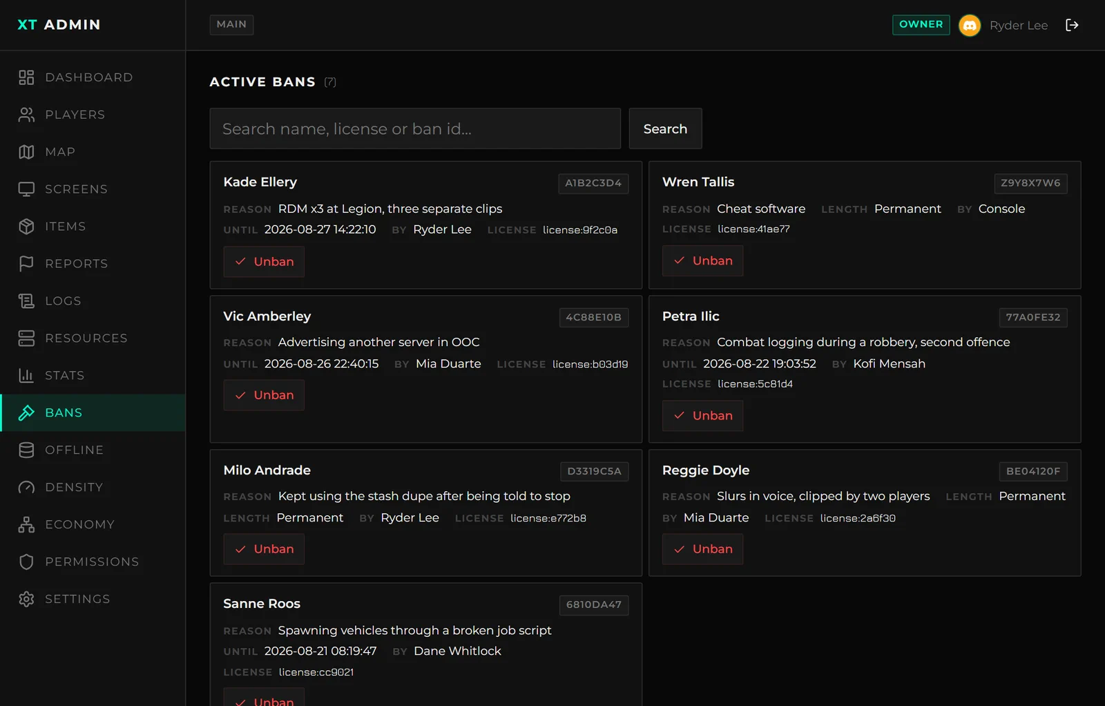Go to the Dashboard menu item
1105x706 pixels.
point(89,77)
